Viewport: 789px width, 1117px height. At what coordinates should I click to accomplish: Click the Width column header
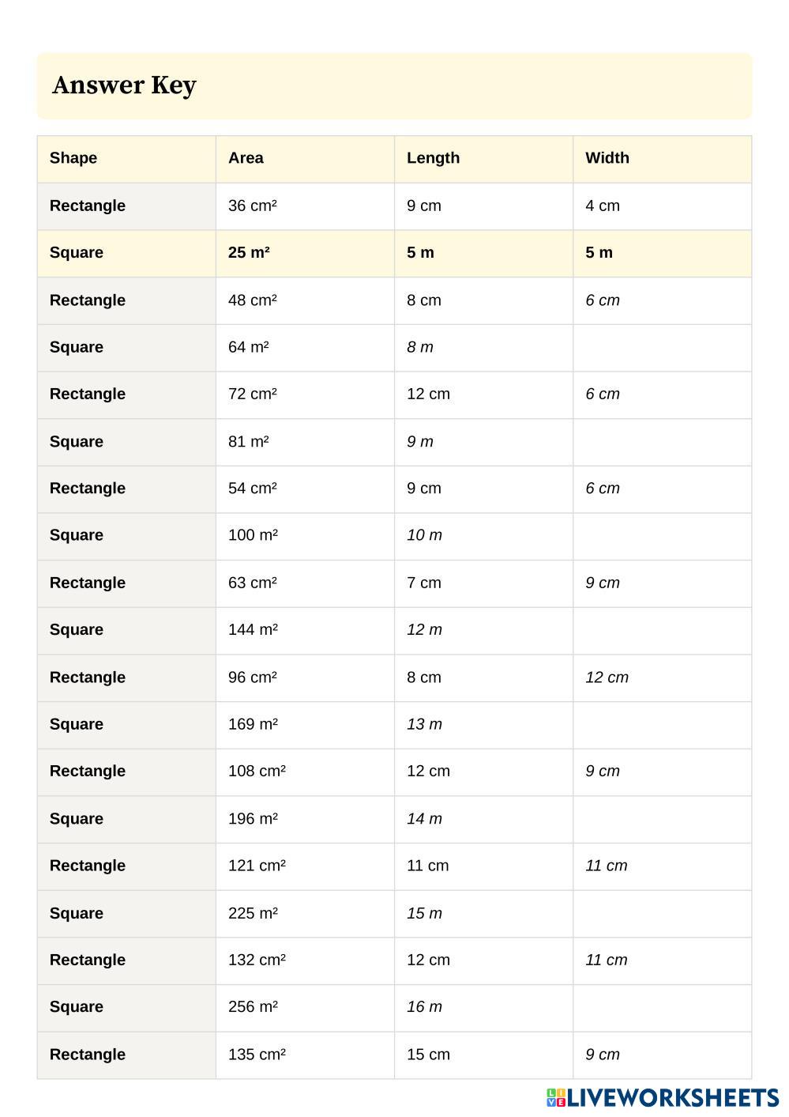pyautogui.click(x=607, y=158)
